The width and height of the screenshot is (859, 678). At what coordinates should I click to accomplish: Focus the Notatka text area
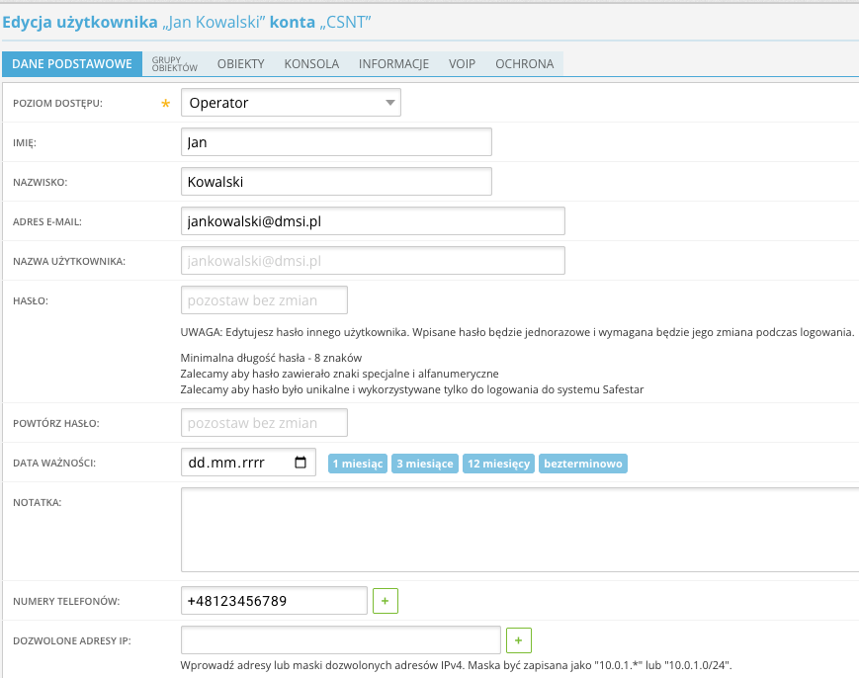[x=519, y=529]
